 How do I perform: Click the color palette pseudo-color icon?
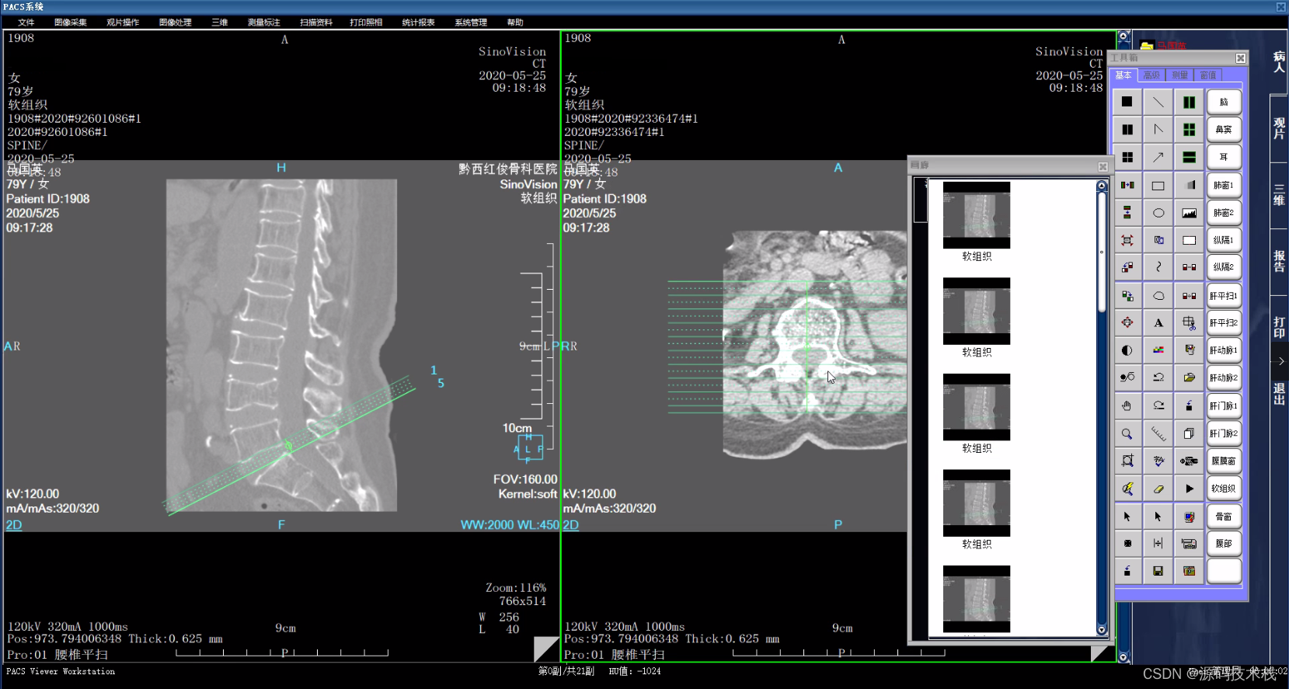[1158, 350]
